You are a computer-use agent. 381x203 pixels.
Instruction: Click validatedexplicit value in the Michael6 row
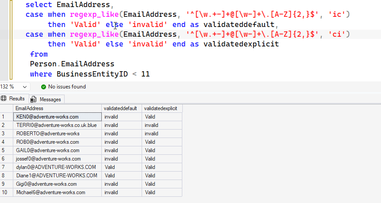(162, 192)
